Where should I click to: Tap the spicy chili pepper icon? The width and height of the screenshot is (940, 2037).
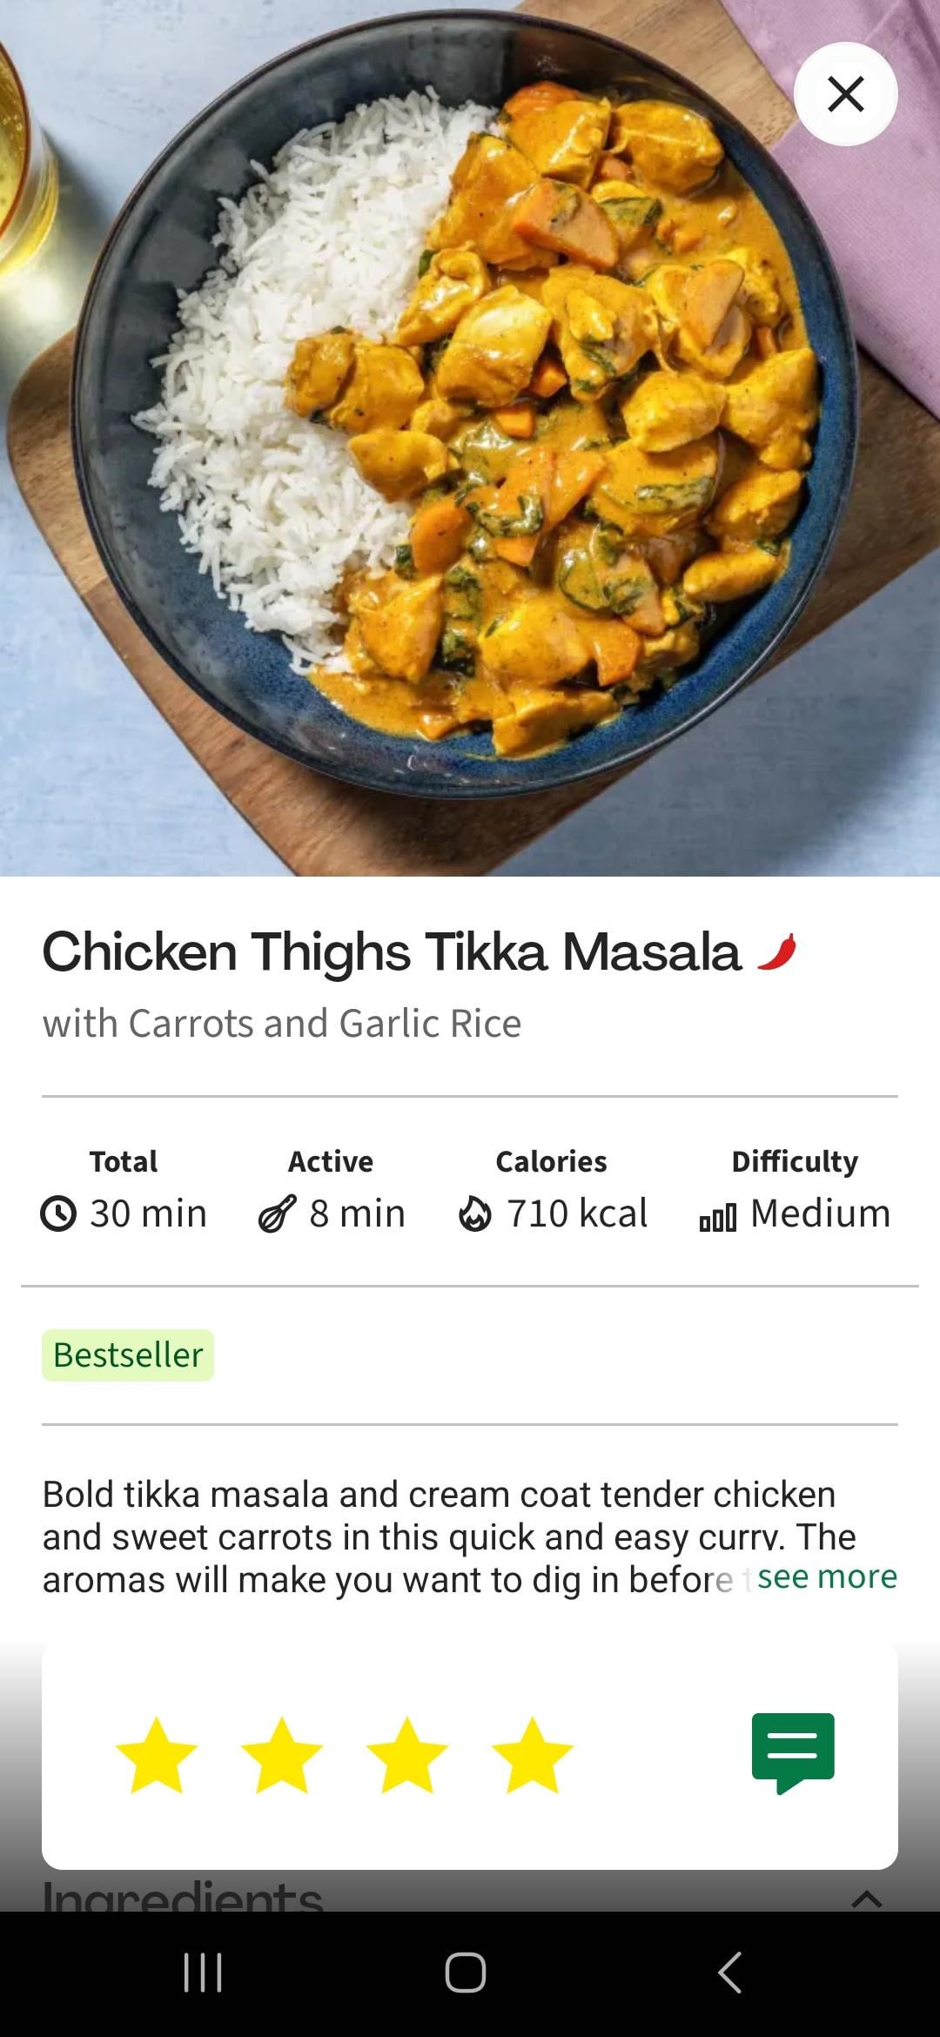[776, 951]
